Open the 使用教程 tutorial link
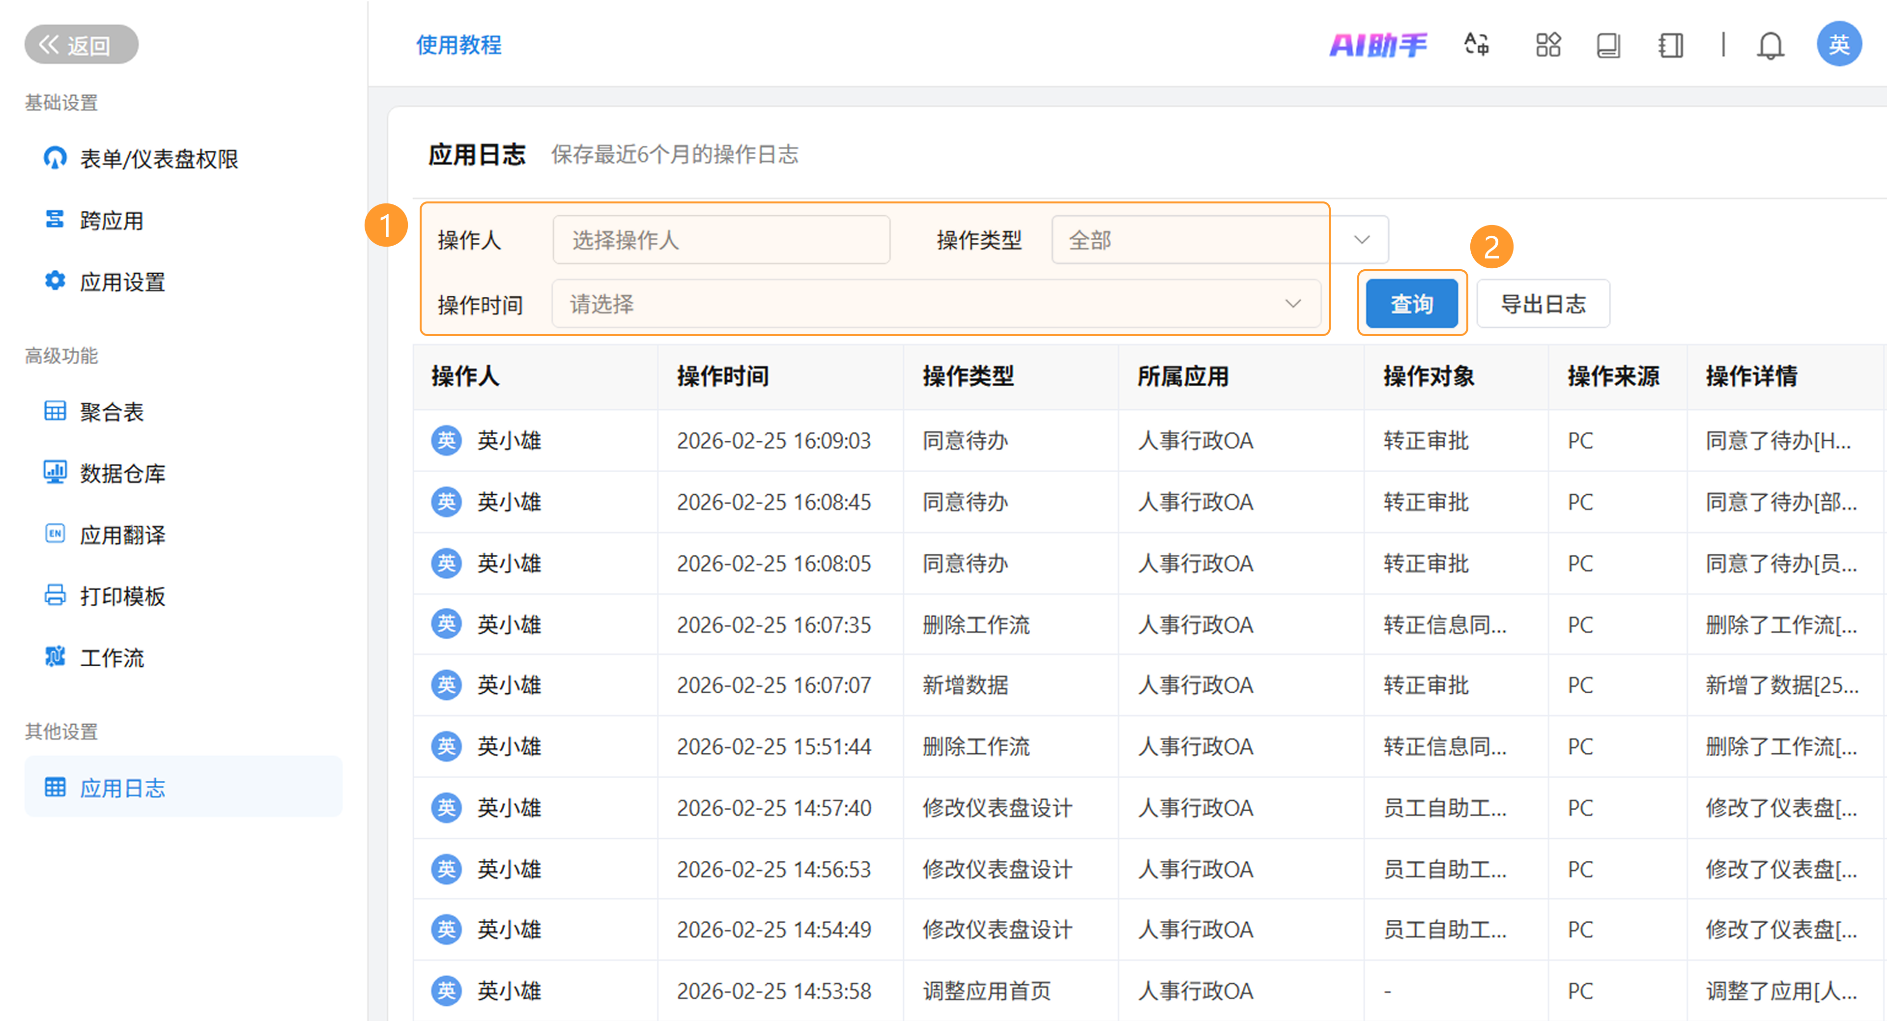The image size is (1887, 1021). click(458, 45)
